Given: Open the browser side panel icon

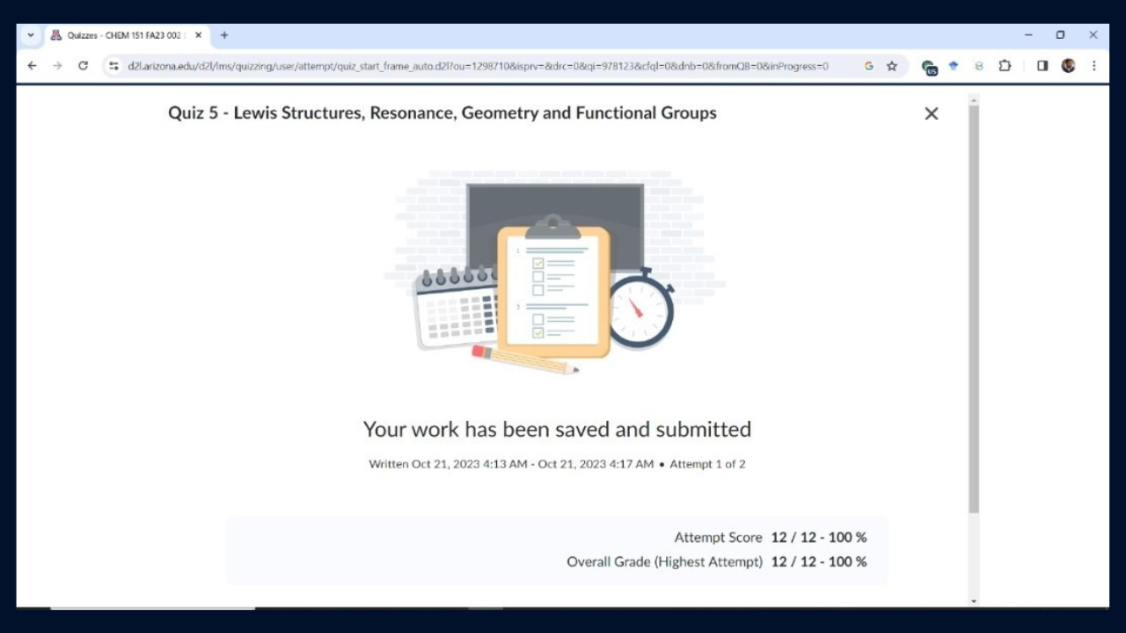Looking at the screenshot, I should point(1042,66).
